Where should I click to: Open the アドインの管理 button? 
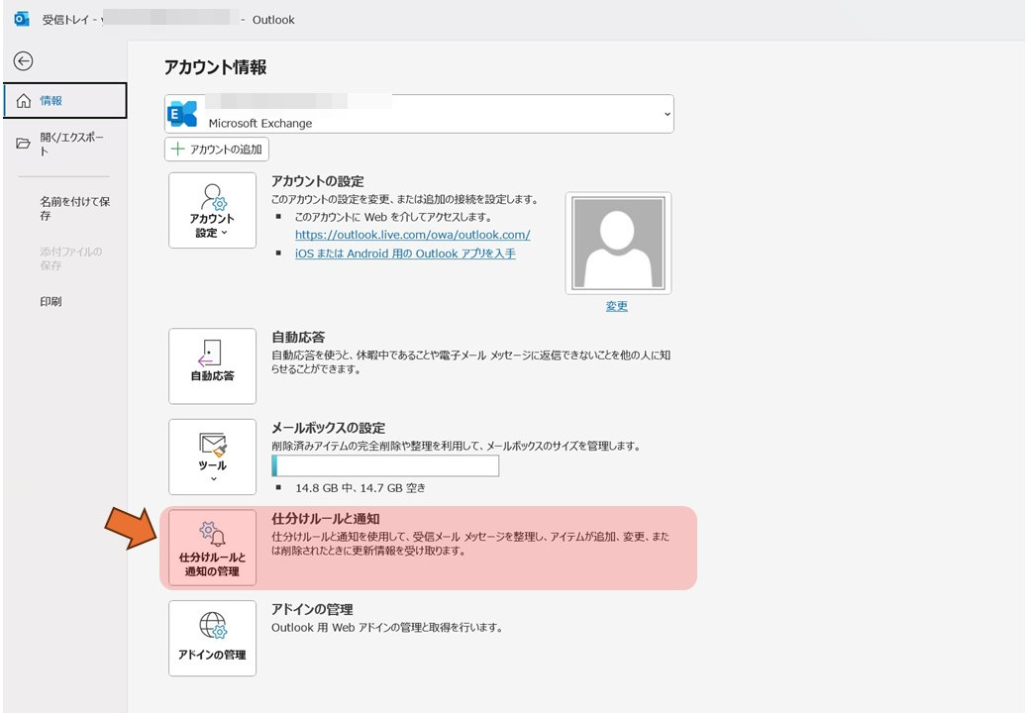tap(212, 638)
